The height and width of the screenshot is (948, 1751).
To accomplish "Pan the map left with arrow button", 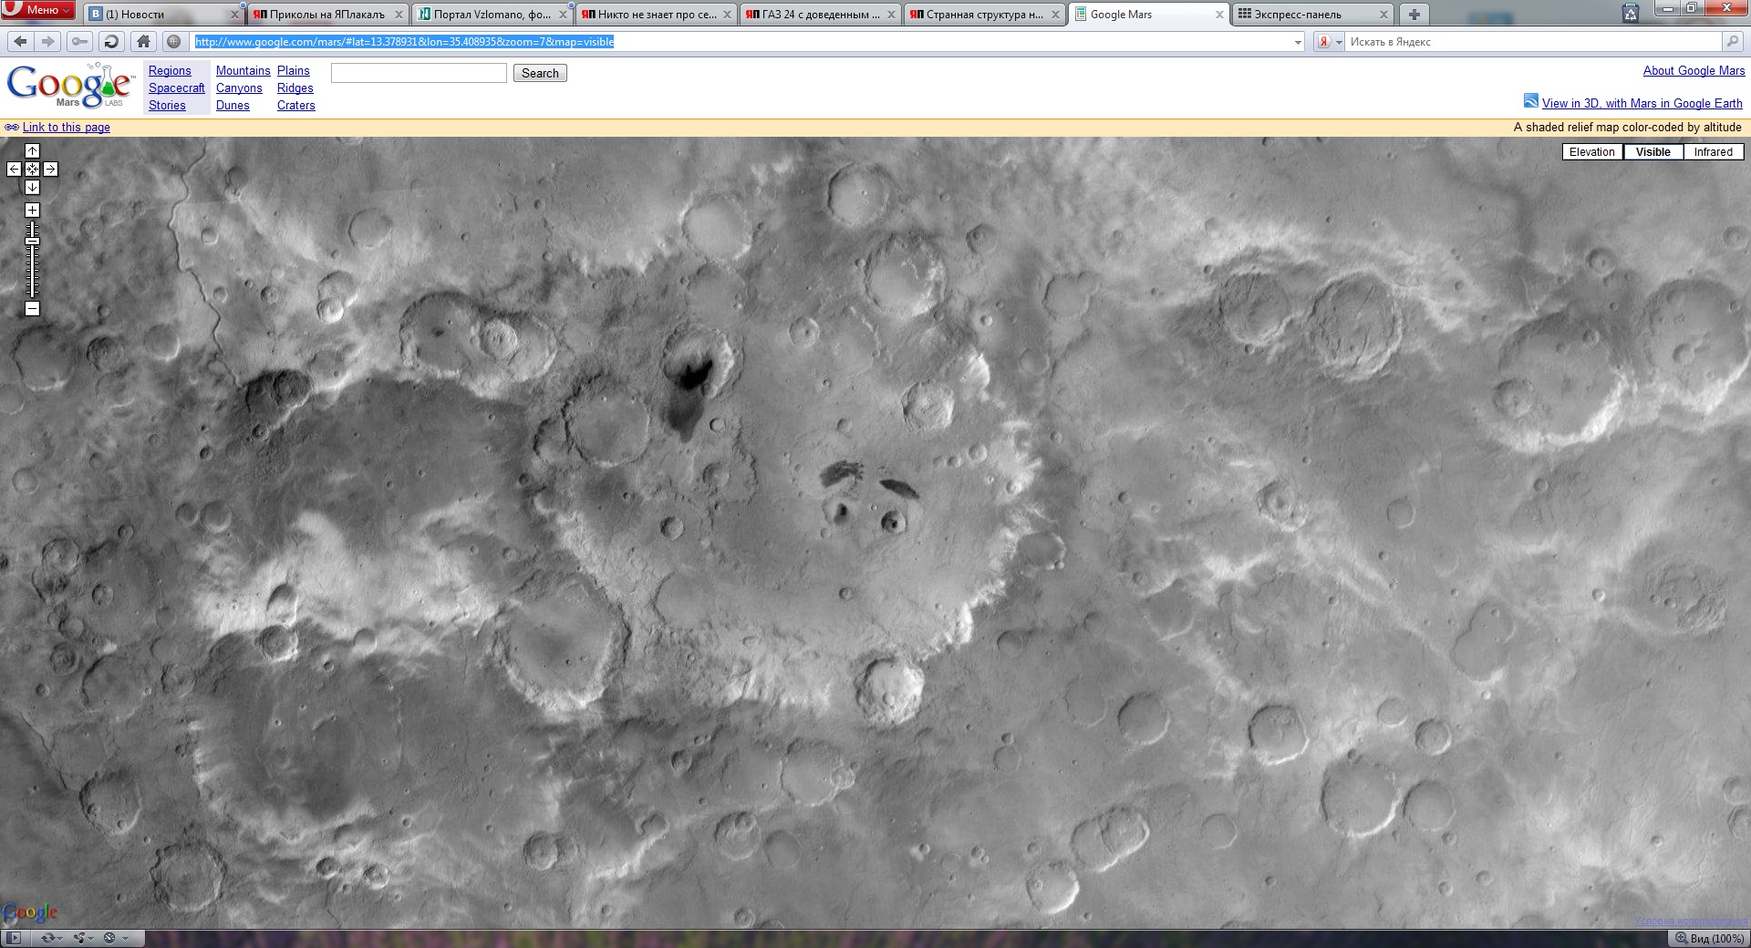I will click(x=14, y=169).
